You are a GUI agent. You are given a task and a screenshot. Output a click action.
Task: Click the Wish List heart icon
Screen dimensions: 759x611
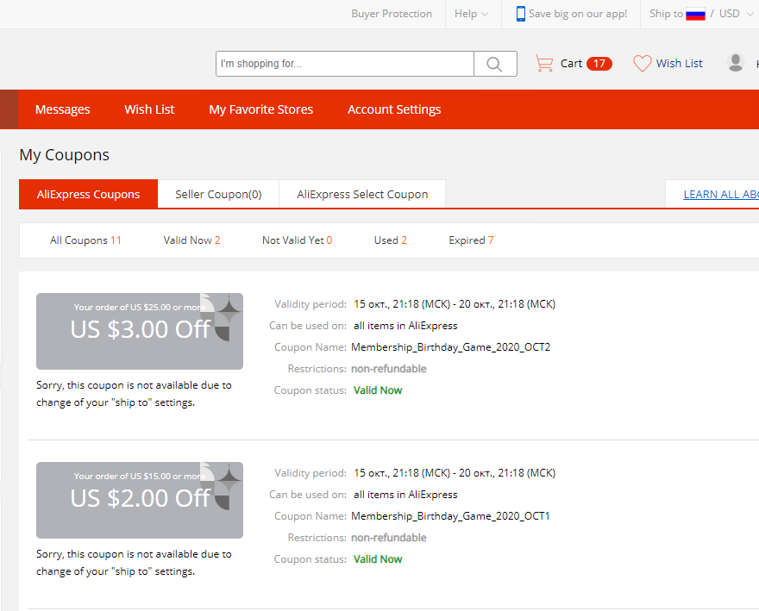pyautogui.click(x=643, y=64)
